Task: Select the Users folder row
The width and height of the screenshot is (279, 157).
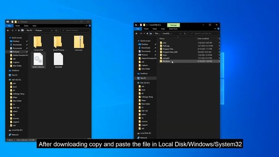Action: [189, 55]
